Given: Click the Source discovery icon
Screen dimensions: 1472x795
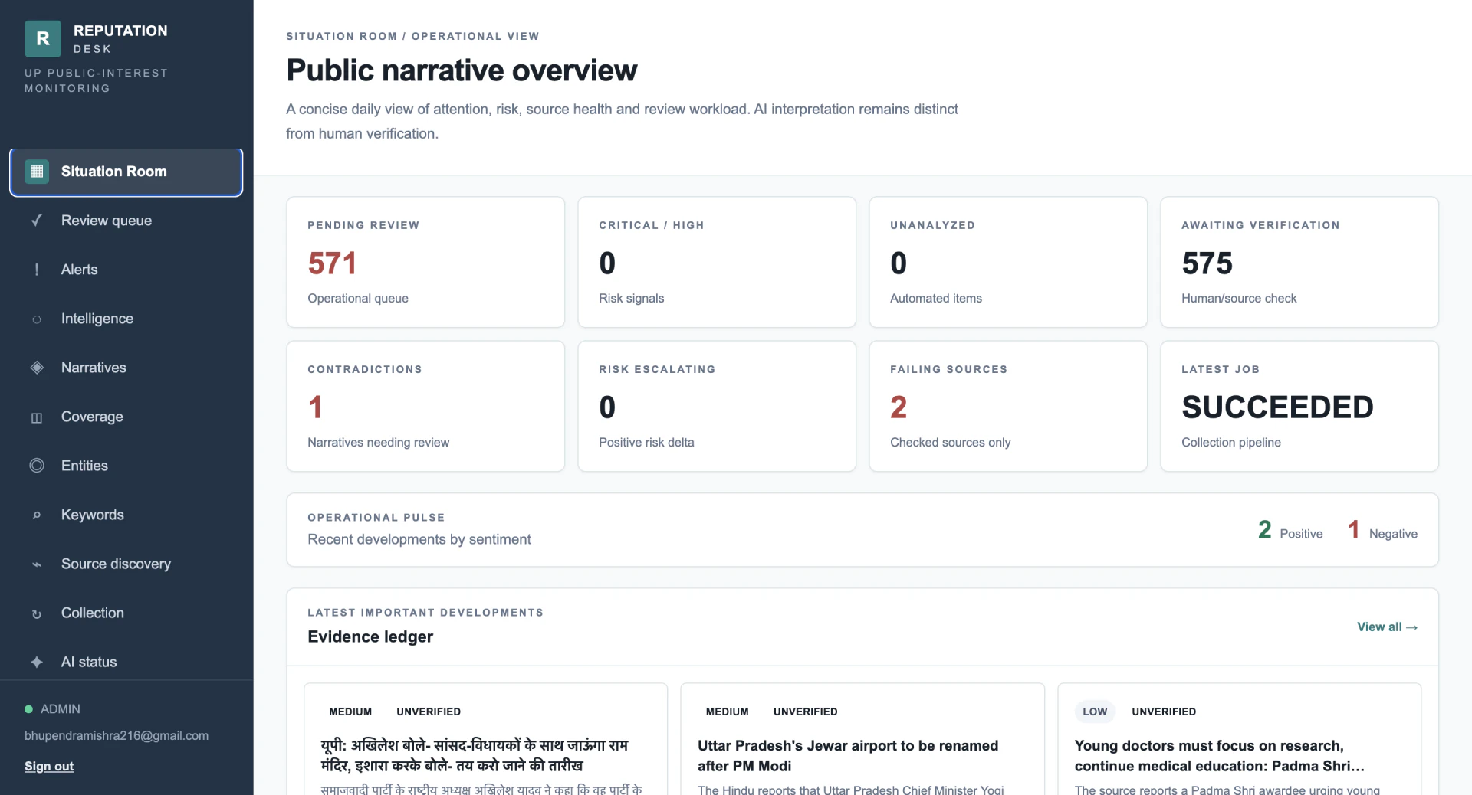Looking at the screenshot, I should (x=37, y=564).
